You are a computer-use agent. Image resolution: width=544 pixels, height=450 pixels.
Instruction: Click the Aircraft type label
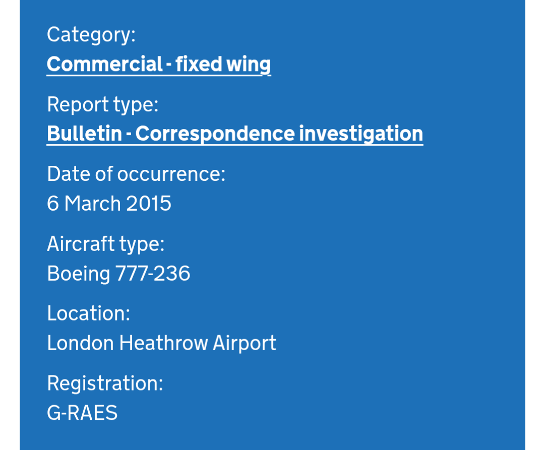106,244
